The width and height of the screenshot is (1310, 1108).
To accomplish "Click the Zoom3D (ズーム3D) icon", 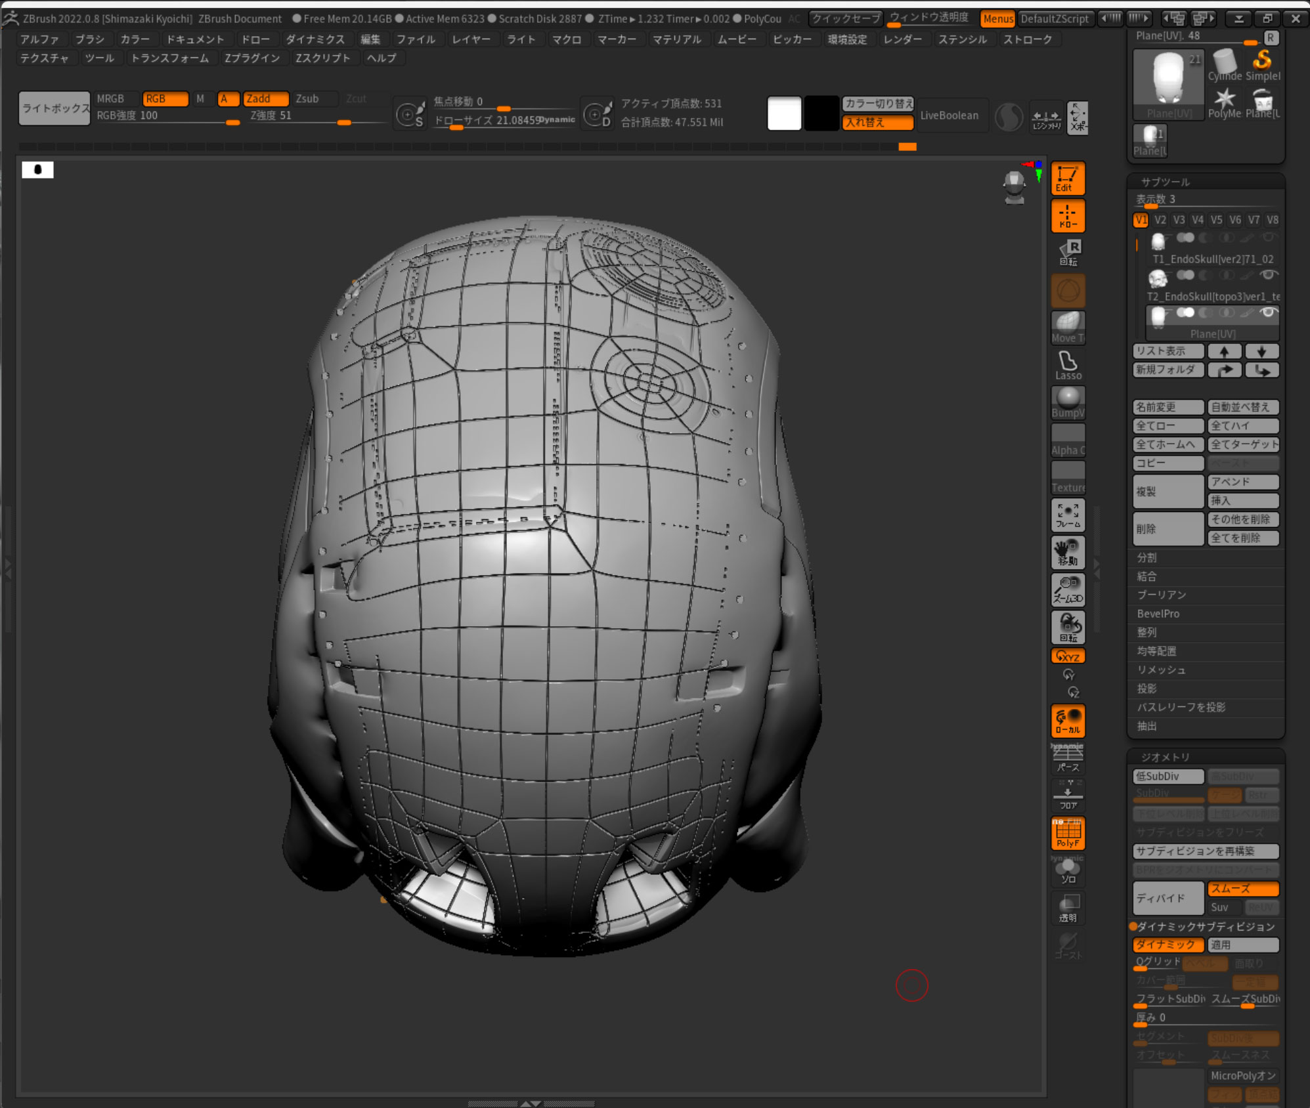I will point(1068,589).
